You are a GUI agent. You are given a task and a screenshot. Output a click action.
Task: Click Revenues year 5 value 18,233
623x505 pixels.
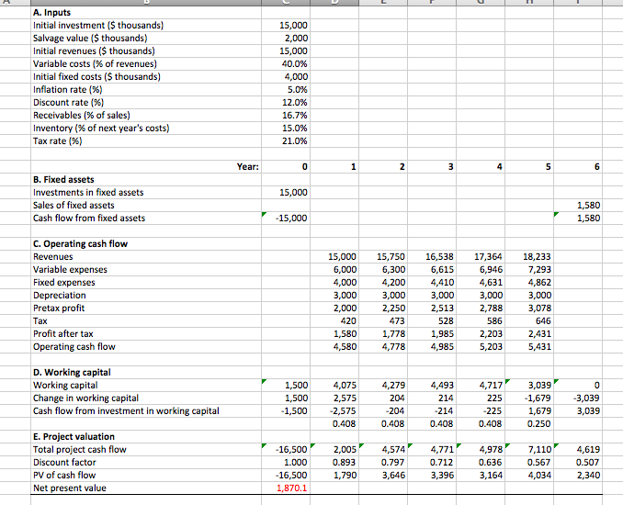[529, 256]
